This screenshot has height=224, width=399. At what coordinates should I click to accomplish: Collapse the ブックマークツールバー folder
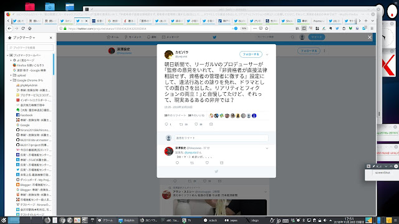[x=7, y=55]
